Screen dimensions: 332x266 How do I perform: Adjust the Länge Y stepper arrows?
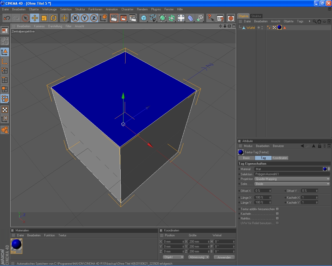click(270, 202)
